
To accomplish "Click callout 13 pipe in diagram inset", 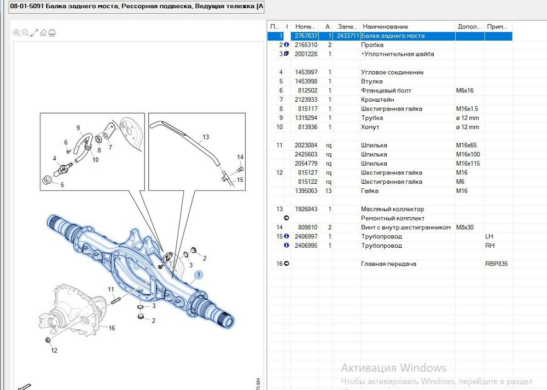I will click(x=206, y=137).
